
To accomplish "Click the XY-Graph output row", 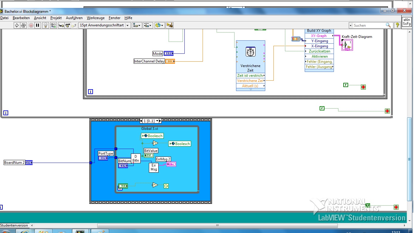I will pos(319,36).
